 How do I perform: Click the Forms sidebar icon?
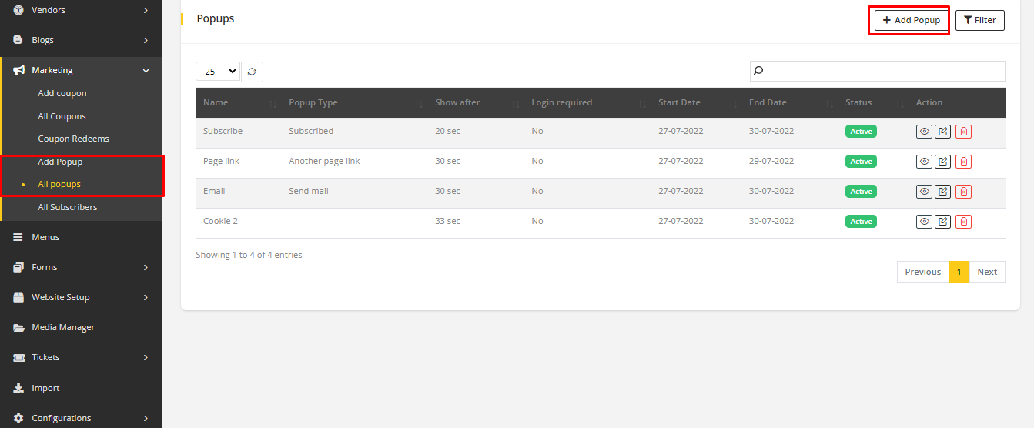point(18,267)
